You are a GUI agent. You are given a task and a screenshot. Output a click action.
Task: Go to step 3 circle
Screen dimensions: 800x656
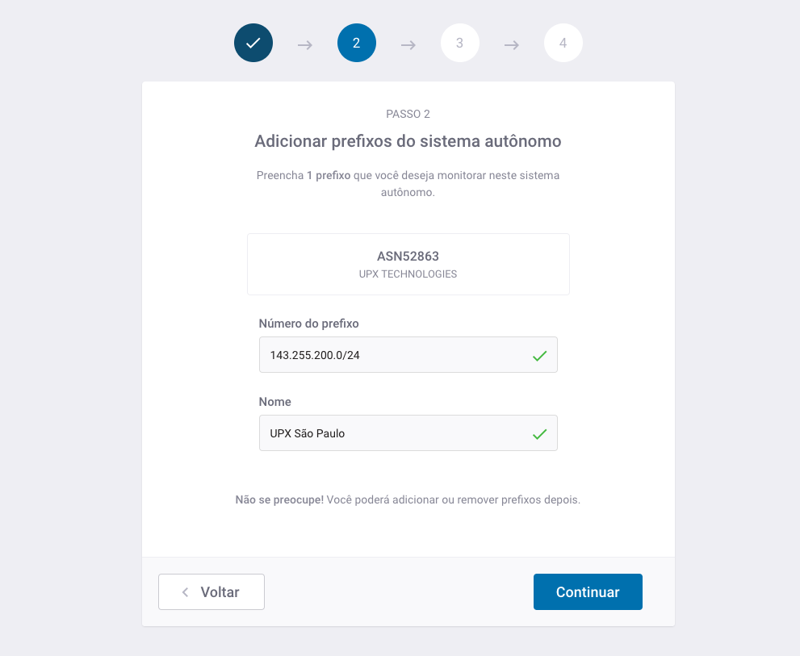[459, 43]
